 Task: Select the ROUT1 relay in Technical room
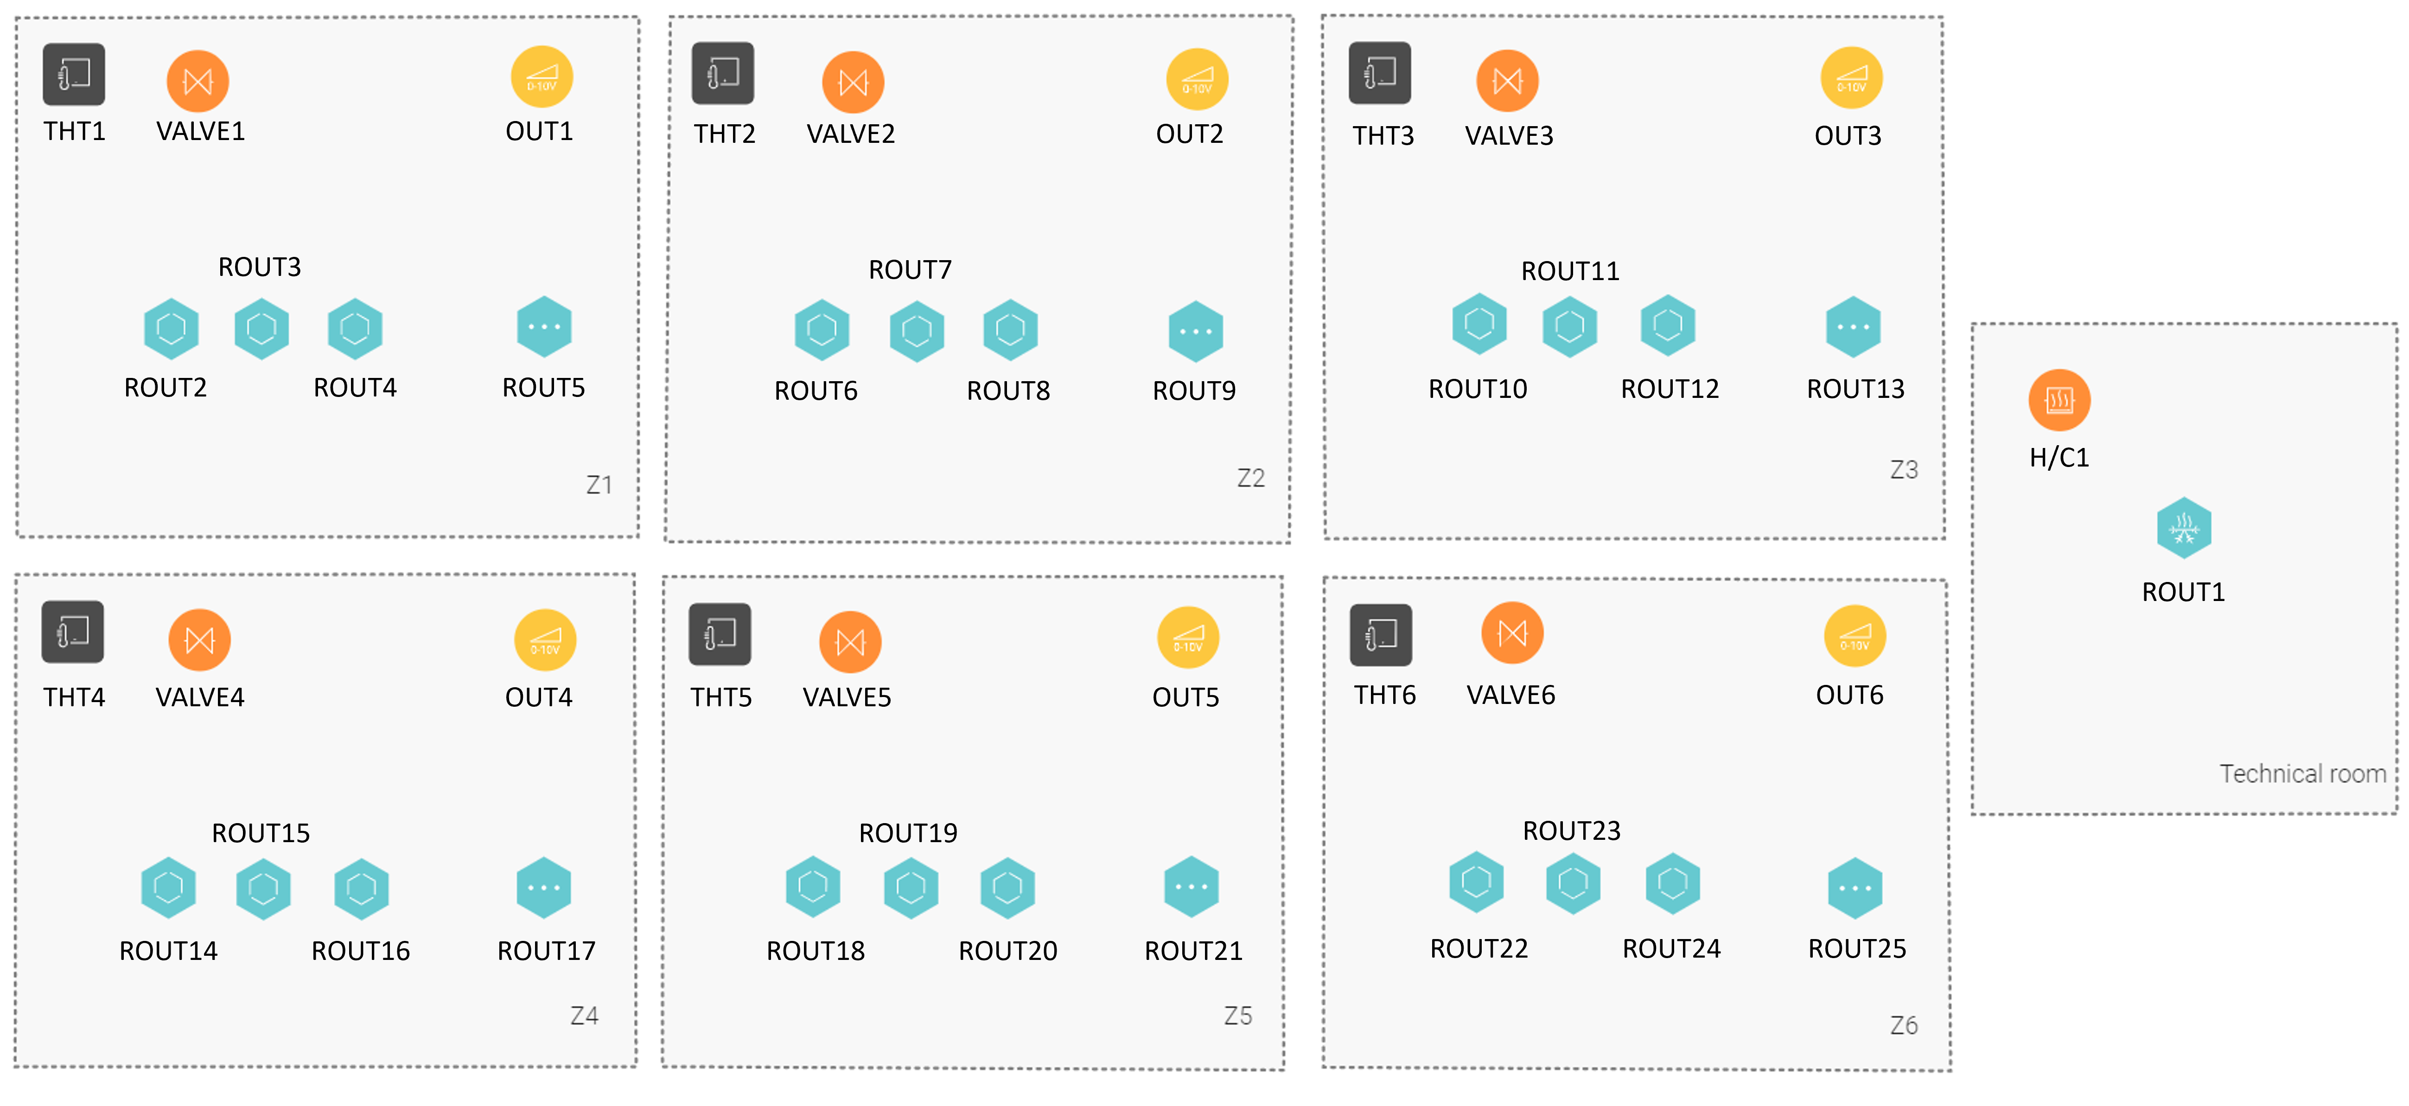(2184, 528)
